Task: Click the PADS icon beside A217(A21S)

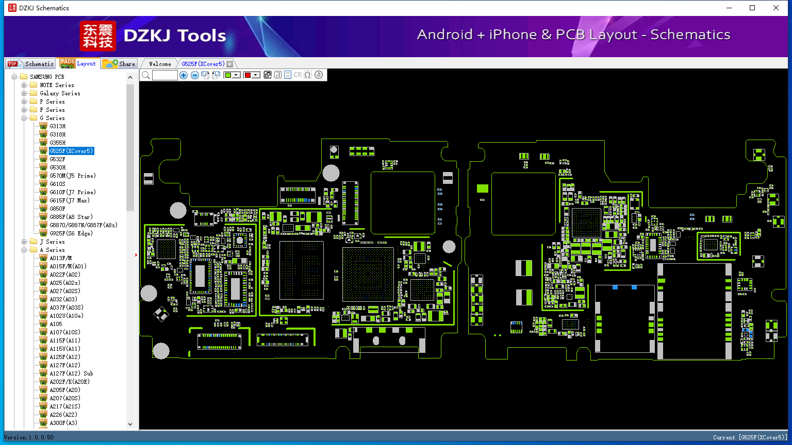Action: pyautogui.click(x=43, y=406)
